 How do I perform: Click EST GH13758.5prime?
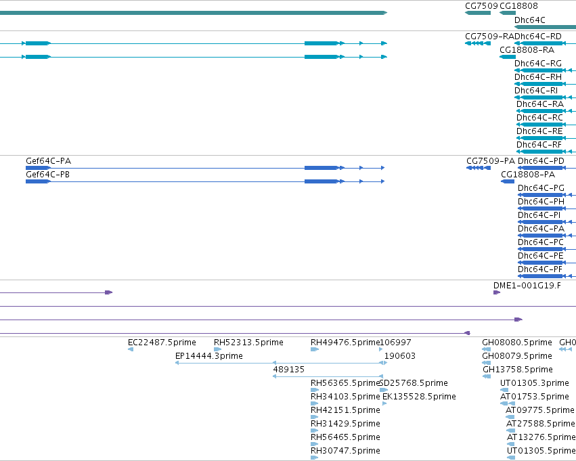point(518,370)
